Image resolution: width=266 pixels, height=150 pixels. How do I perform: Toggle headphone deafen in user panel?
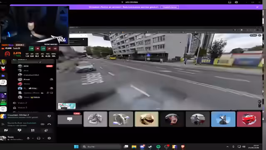pos(39,138)
